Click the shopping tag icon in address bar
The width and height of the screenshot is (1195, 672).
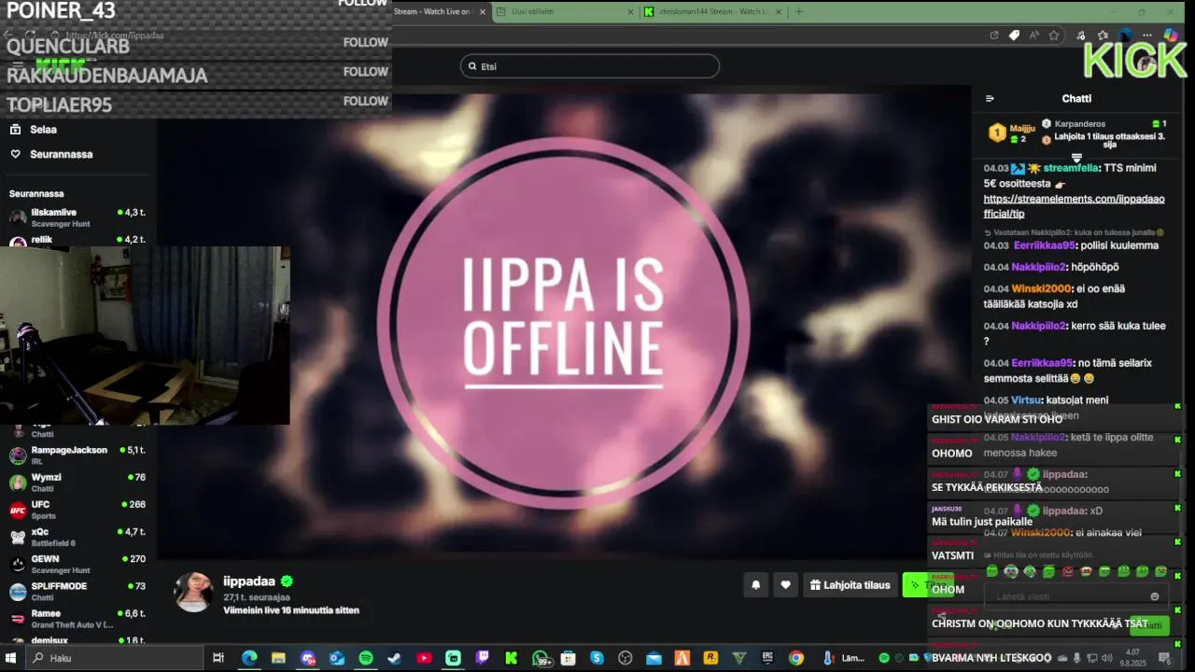1014,35
